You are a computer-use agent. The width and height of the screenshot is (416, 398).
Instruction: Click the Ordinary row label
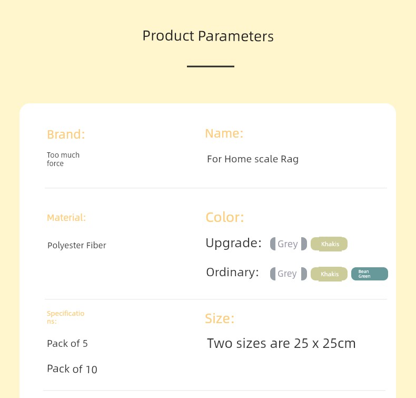pos(232,273)
